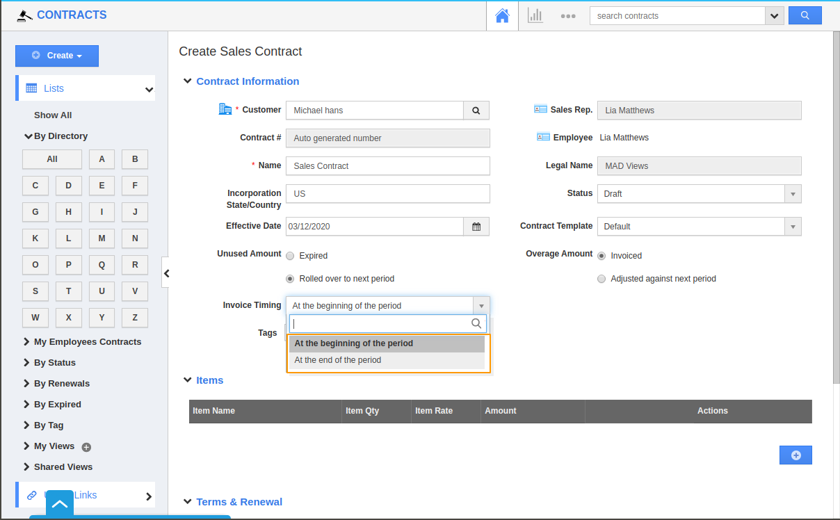Filter directory by All button

[52, 159]
